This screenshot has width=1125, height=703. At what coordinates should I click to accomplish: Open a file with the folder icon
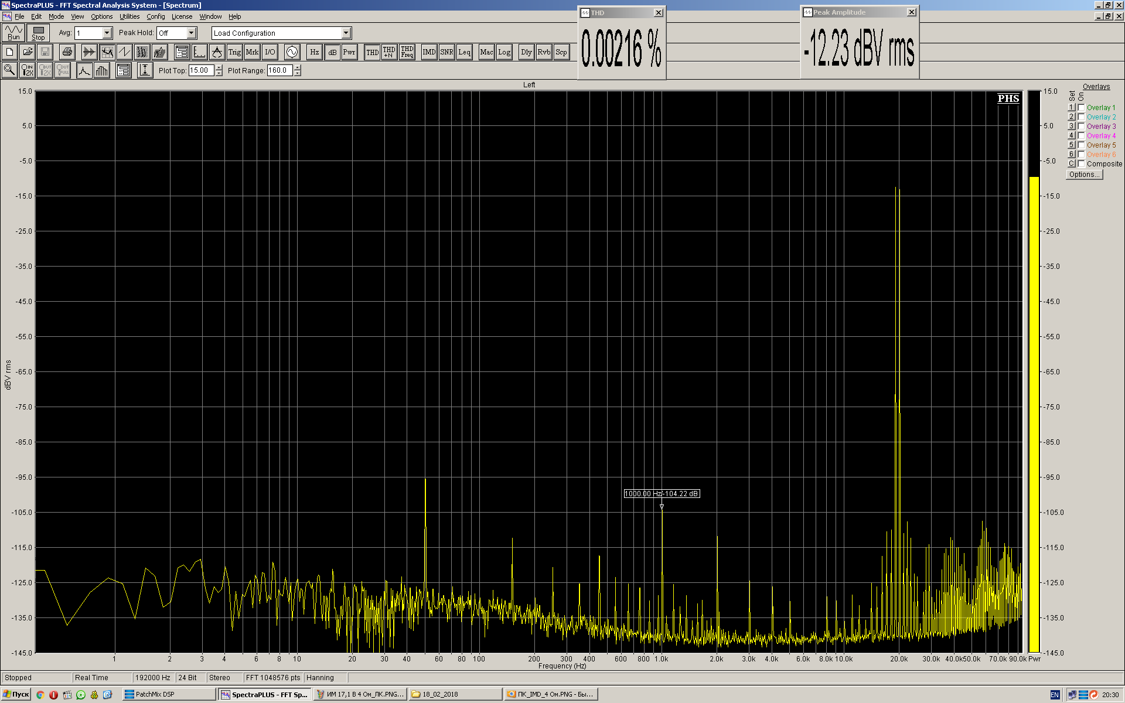(x=28, y=52)
